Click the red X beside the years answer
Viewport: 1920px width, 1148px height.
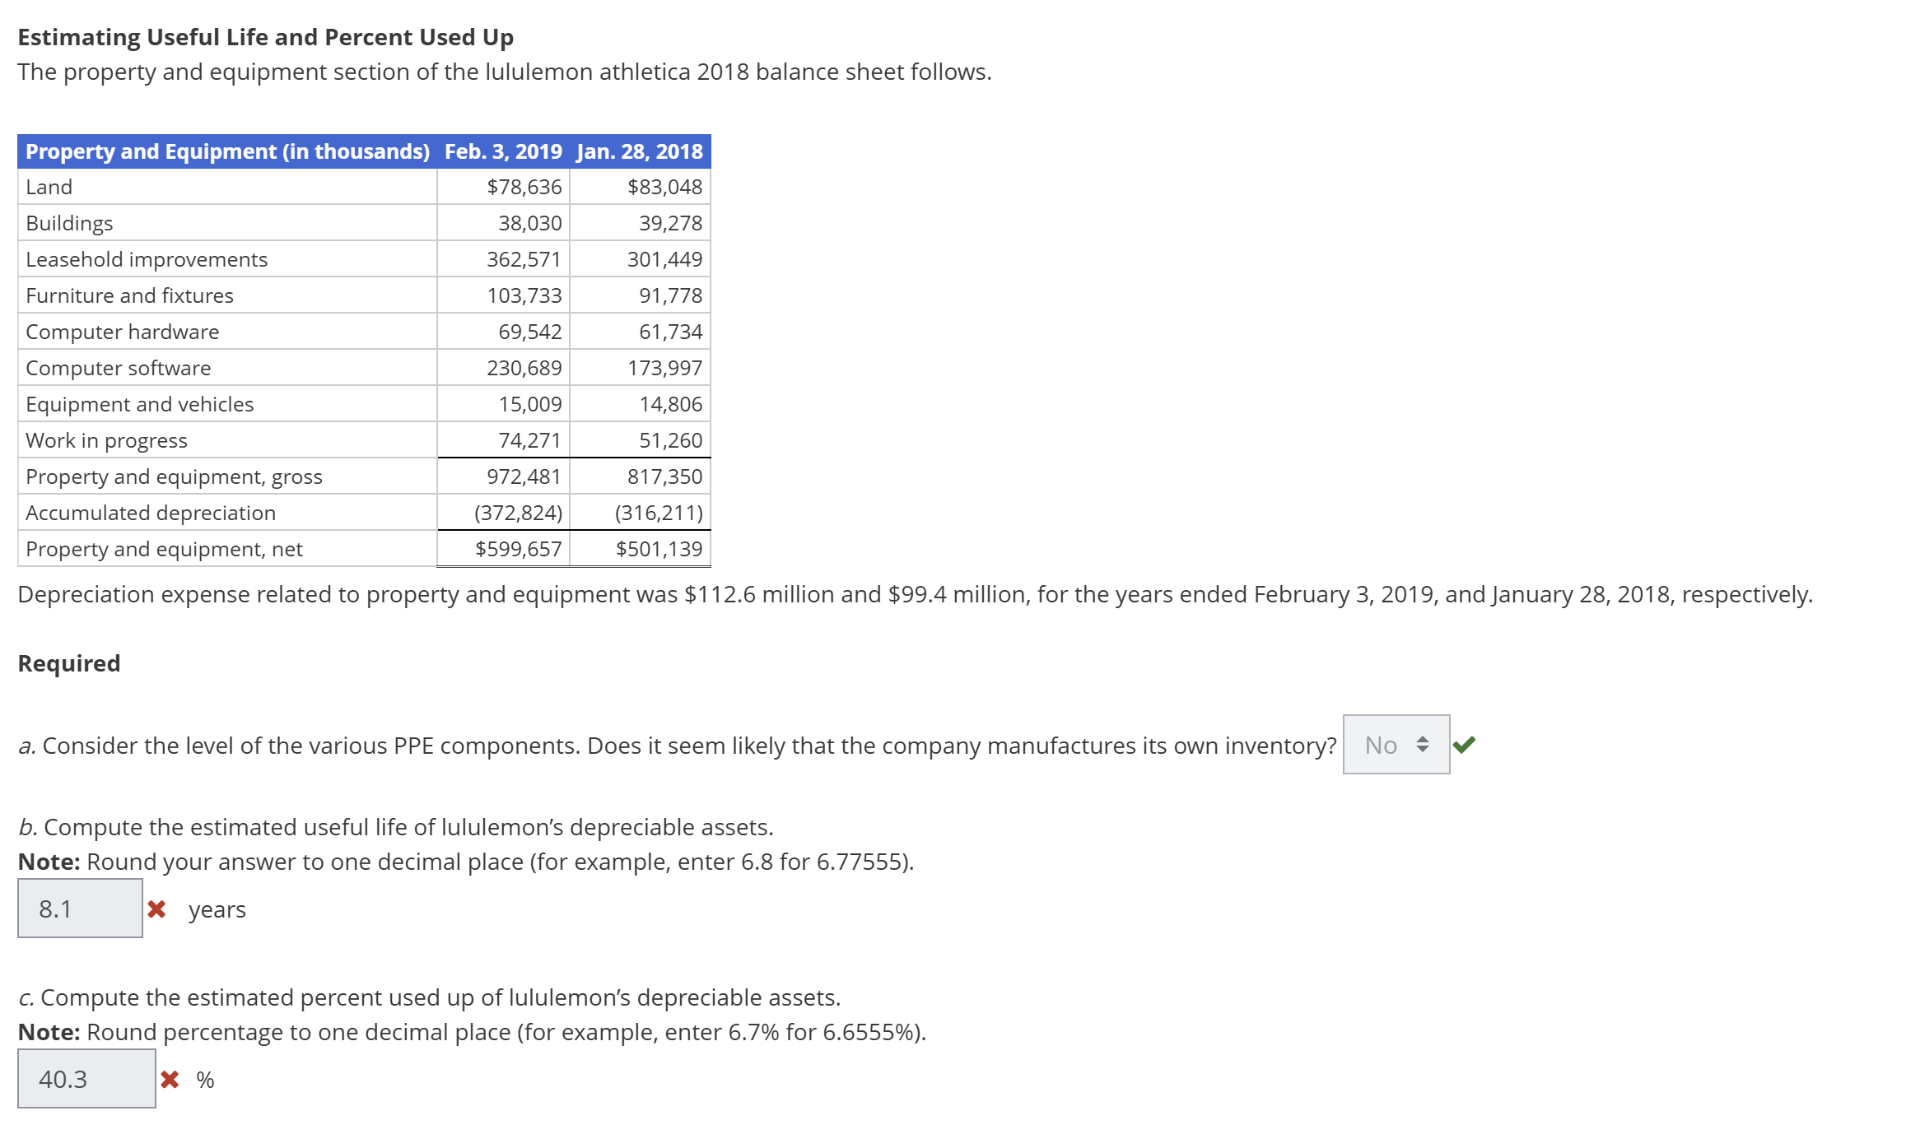[156, 908]
